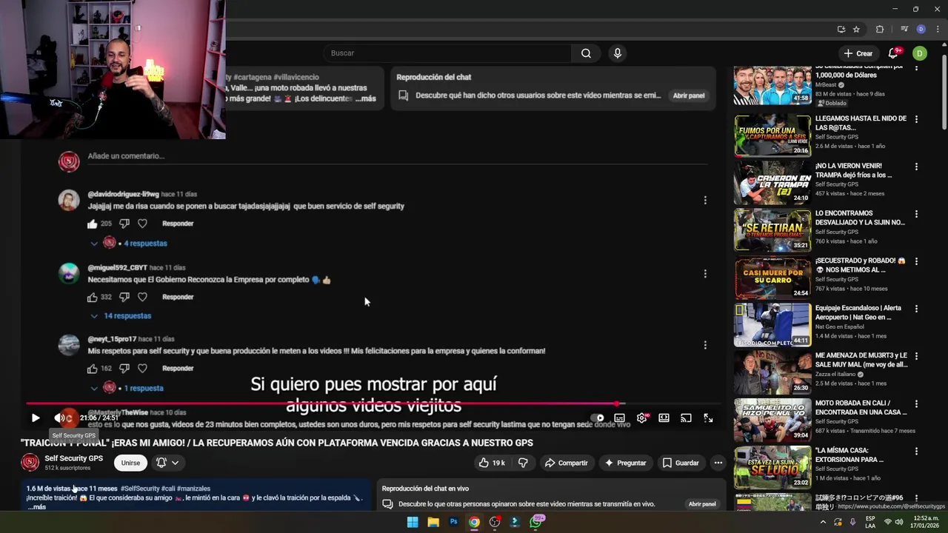The height and width of the screenshot is (533, 948).
Task: Open the LLEGAMOS HASTA EL NIDO video thumbnail
Action: 772,135
